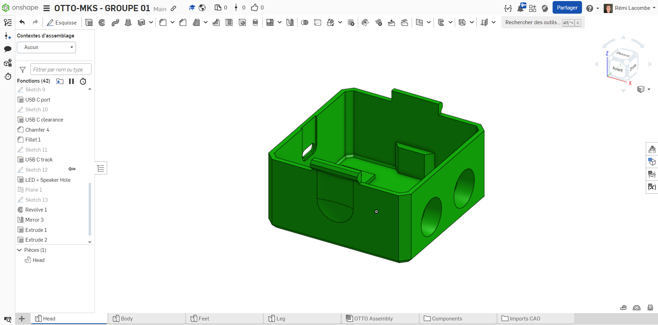Select the Shell tool
658x325 pixels.
229,23
